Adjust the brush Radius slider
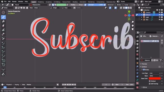The height and width of the screenshot is (92, 164). pos(77,5)
